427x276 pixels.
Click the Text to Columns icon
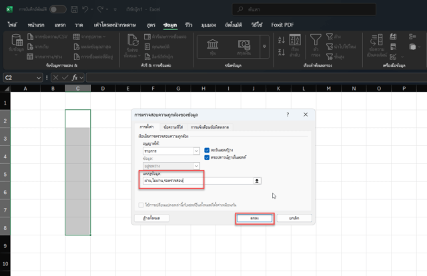point(376,40)
